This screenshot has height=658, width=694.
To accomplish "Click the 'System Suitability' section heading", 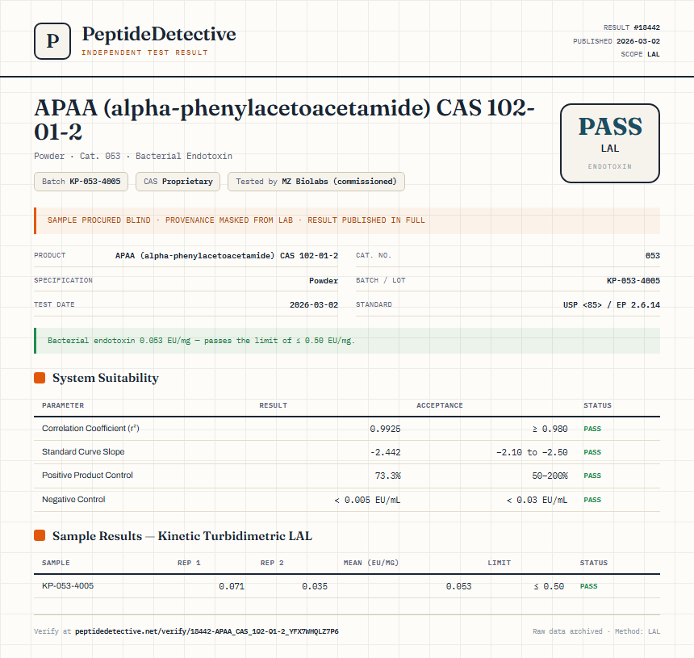I will [106, 378].
